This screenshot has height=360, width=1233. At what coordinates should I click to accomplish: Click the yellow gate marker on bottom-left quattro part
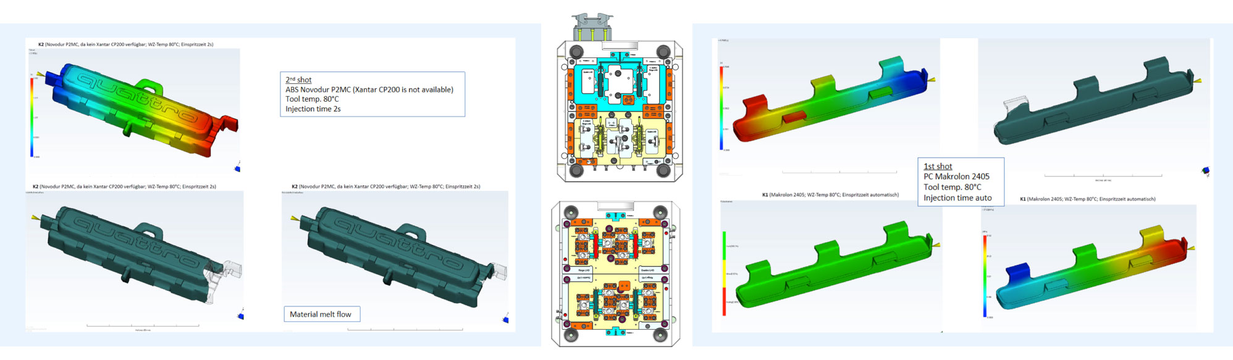[36, 218]
